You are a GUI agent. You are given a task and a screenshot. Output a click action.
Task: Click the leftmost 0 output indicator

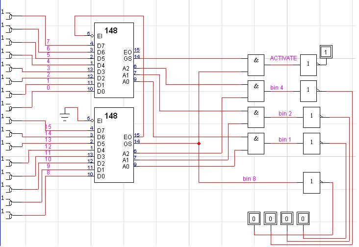pos(253,218)
